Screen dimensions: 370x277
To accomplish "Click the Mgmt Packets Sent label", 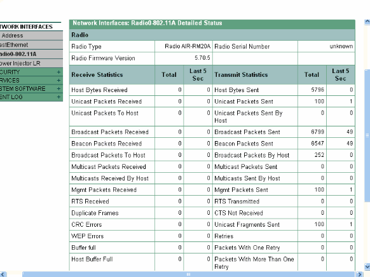I will point(241,190).
